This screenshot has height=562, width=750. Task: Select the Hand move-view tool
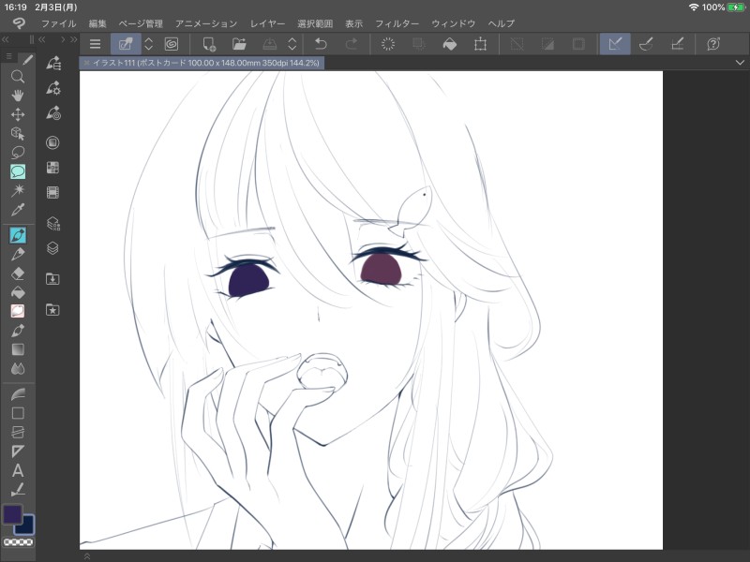pos(18,96)
